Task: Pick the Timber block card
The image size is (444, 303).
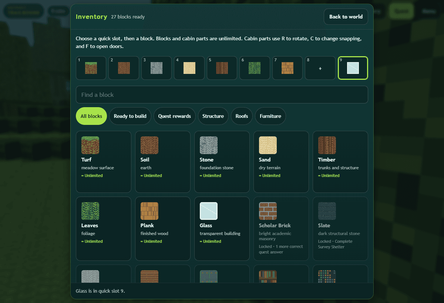Action: 340,162
